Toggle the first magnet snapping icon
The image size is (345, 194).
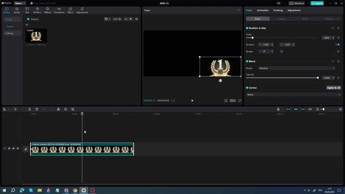point(288,109)
